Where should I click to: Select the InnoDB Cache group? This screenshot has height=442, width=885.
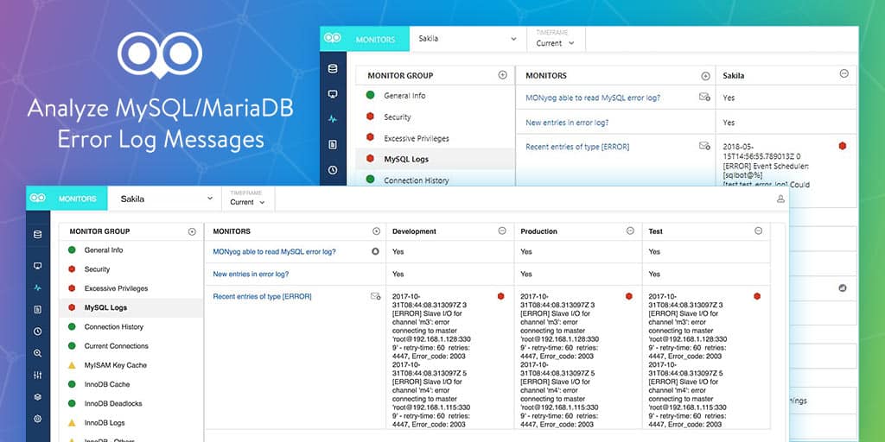point(131,384)
